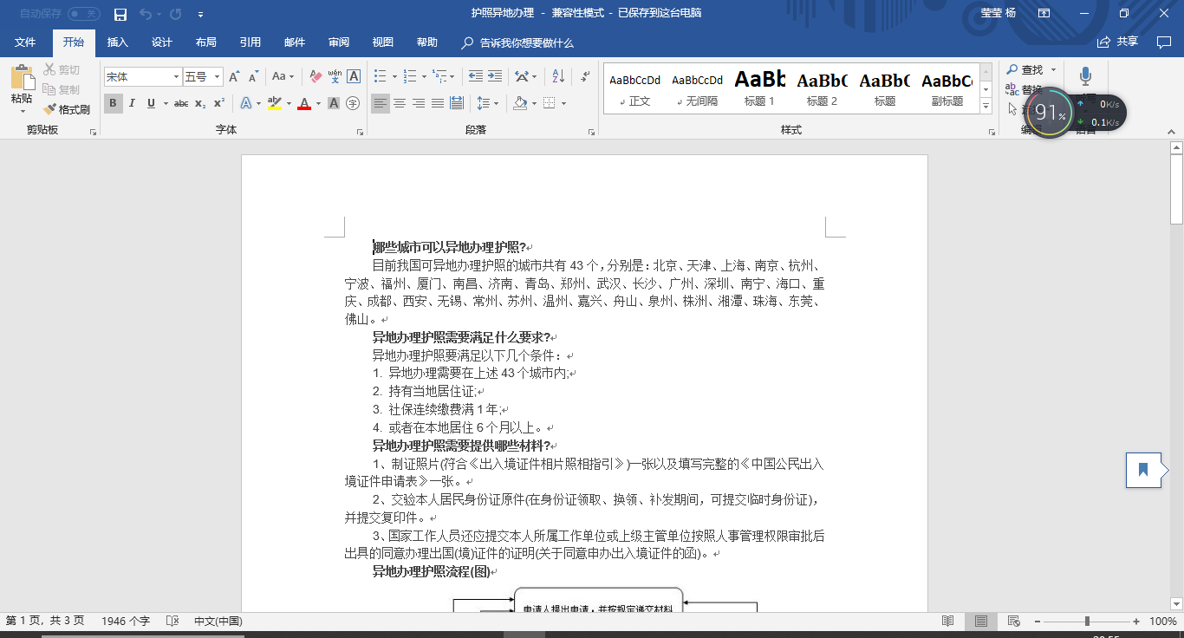Open the numbering list dropdown arrow
The image size is (1184, 638).
[425, 77]
